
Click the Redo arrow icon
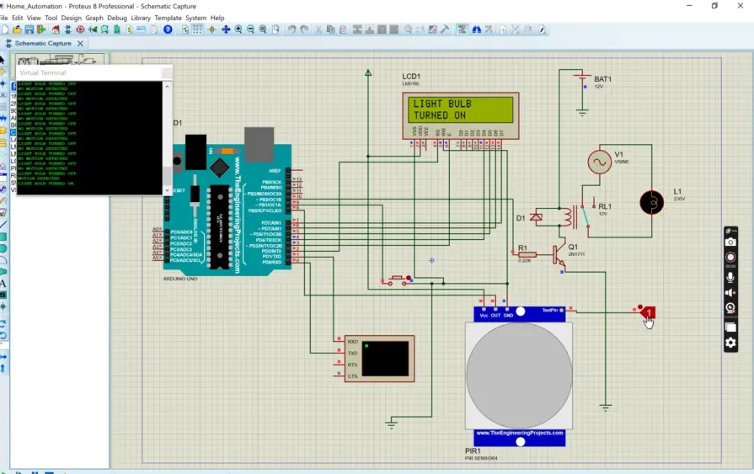[304, 29]
